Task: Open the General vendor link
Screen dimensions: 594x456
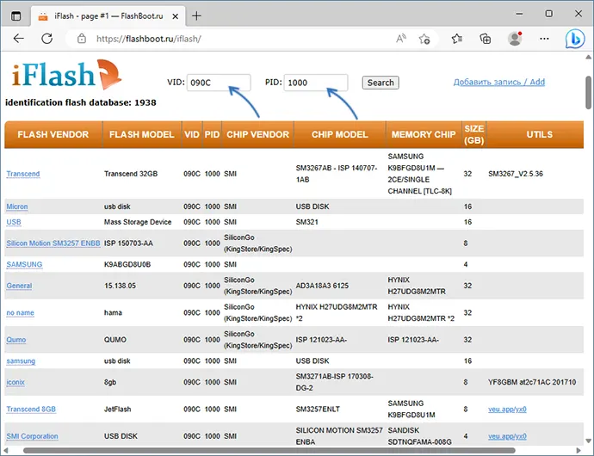Action: tap(19, 286)
